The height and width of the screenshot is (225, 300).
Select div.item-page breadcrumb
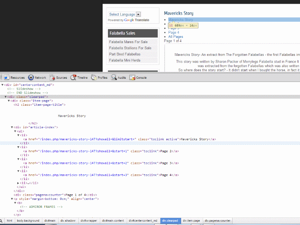point(191,220)
